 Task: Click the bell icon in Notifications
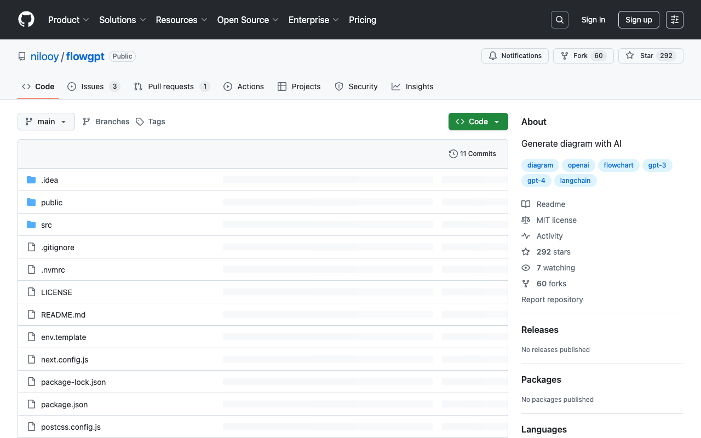[x=493, y=56]
